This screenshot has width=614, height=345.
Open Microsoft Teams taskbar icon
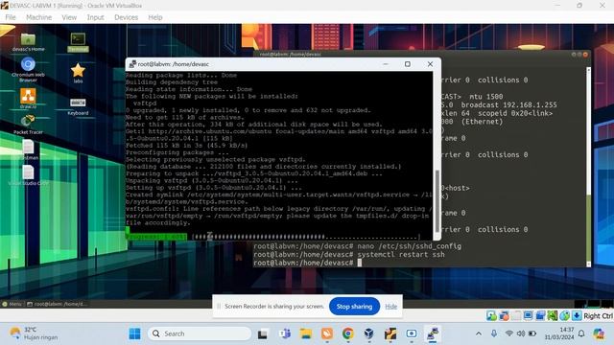click(x=285, y=333)
